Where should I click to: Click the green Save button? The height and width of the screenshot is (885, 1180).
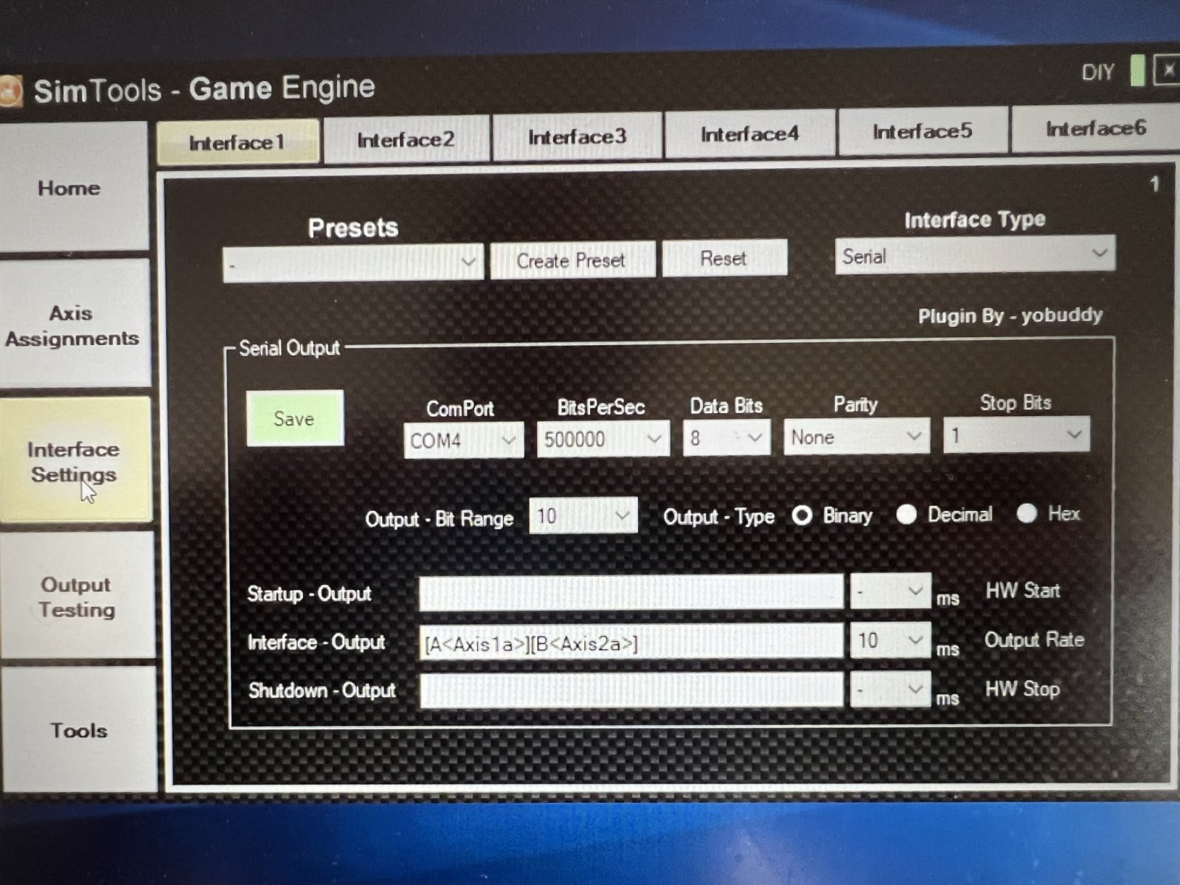[295, 418]
